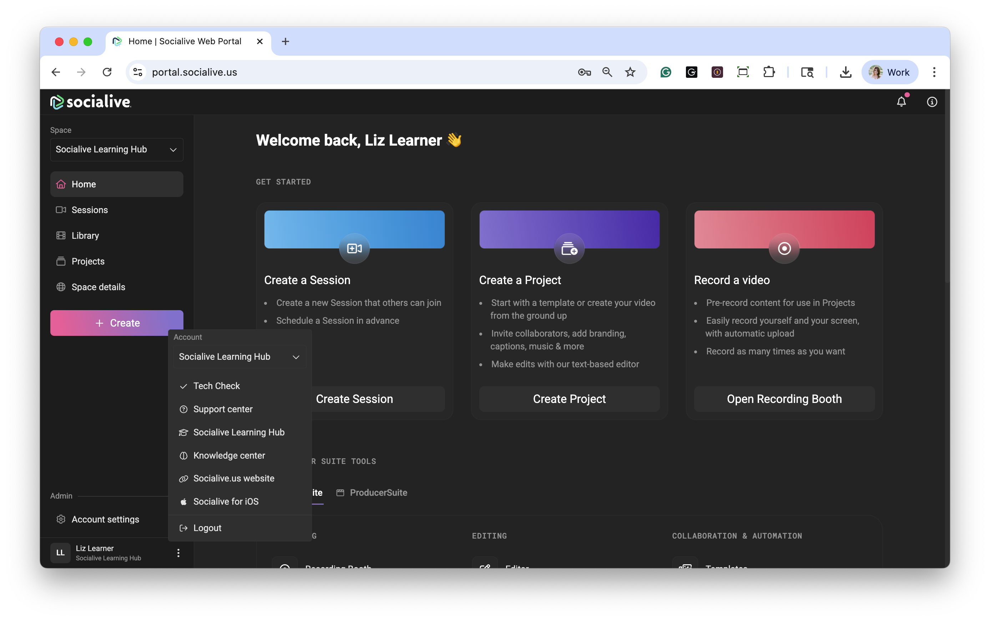The width and height of the screenshot is (990, 621).
Task: Open the notifications bell icon
Action: pyautogui.click(x=901, y=102)
